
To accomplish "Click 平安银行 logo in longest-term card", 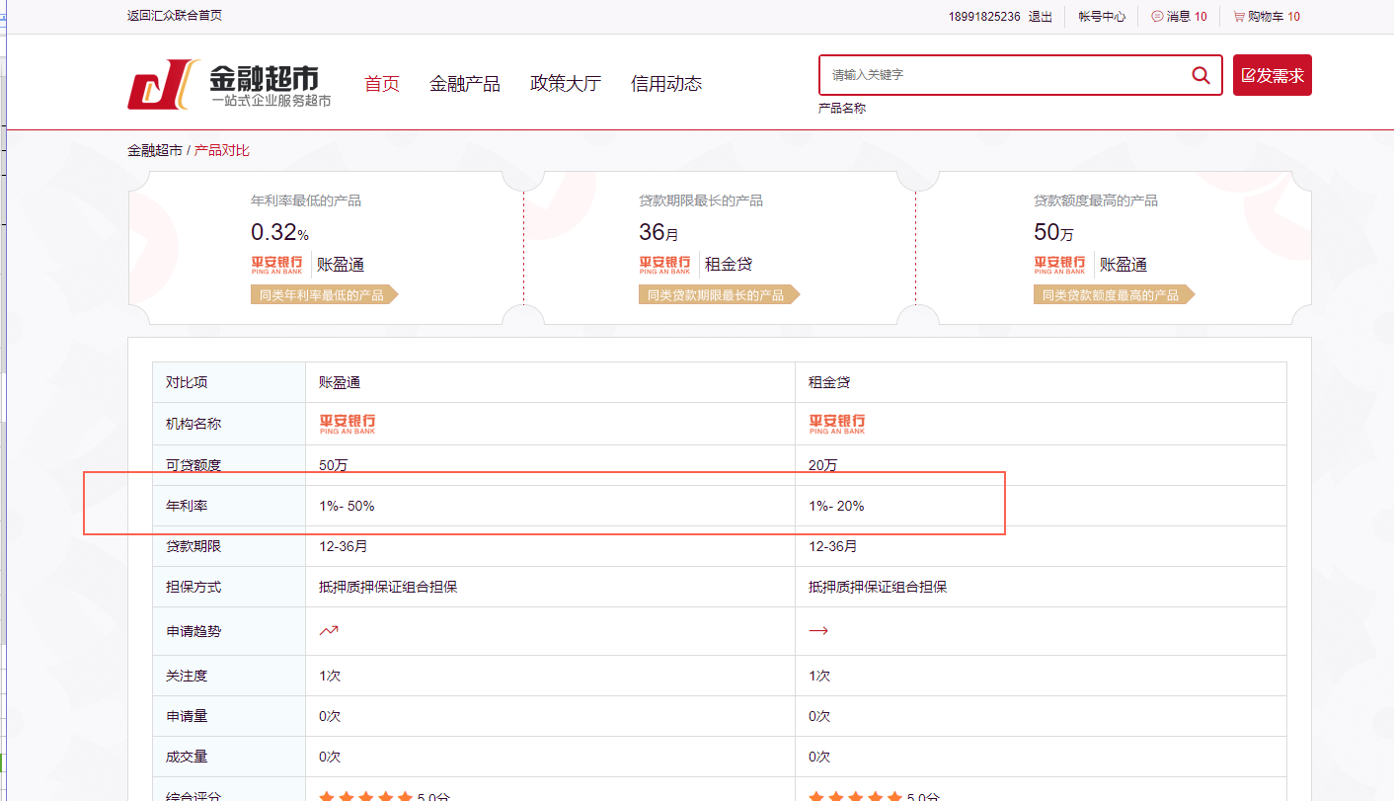I will tap(665, 265).
